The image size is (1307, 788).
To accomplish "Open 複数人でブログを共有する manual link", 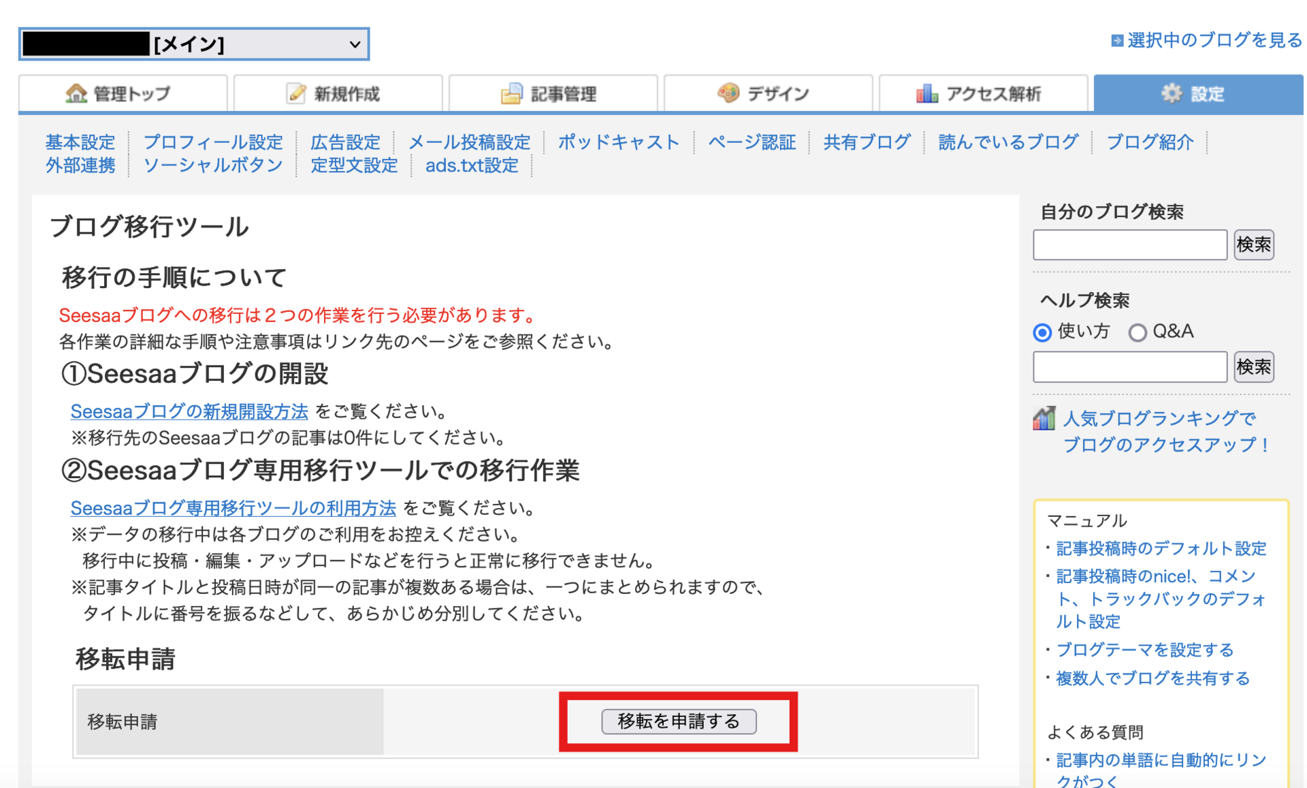I will 1152,678.
